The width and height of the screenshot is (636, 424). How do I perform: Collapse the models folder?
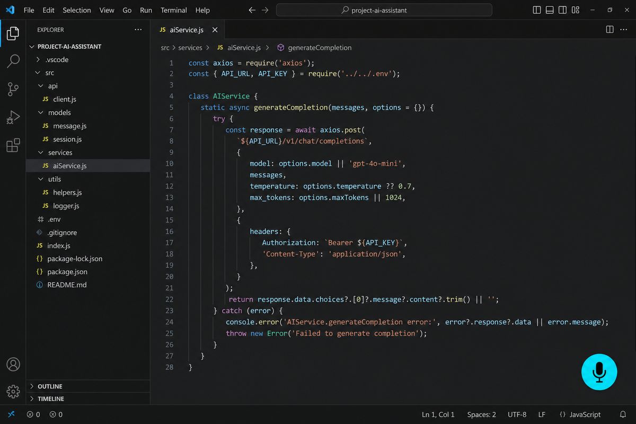click(x=88, y=112)
